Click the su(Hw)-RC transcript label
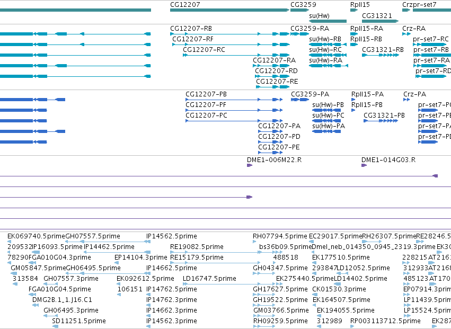Viewport: 451px width, 329px height. [325, 50]
